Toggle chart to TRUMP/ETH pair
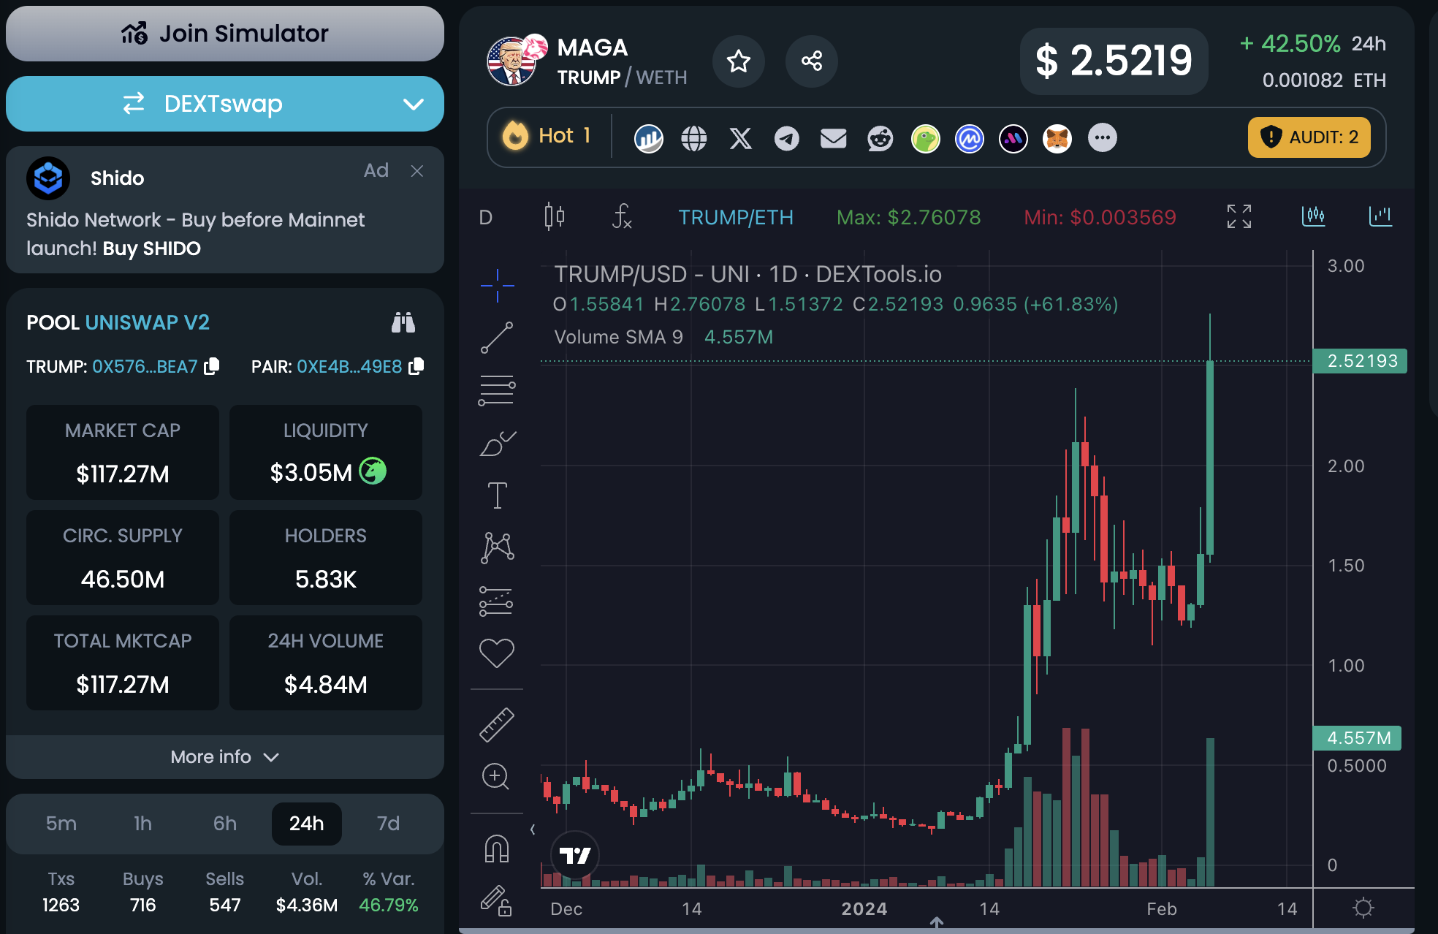1438x934 pixels. (x=735, y=217)
